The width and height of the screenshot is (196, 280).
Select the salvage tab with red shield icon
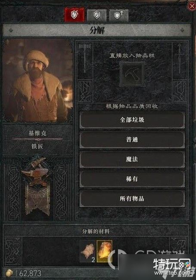75,15
